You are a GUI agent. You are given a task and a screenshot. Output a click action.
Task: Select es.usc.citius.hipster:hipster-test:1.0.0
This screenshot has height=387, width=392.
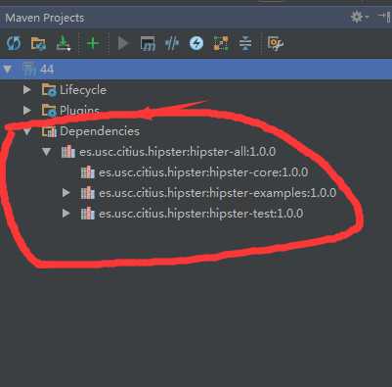pyautogui.click(x=201, y=214)
